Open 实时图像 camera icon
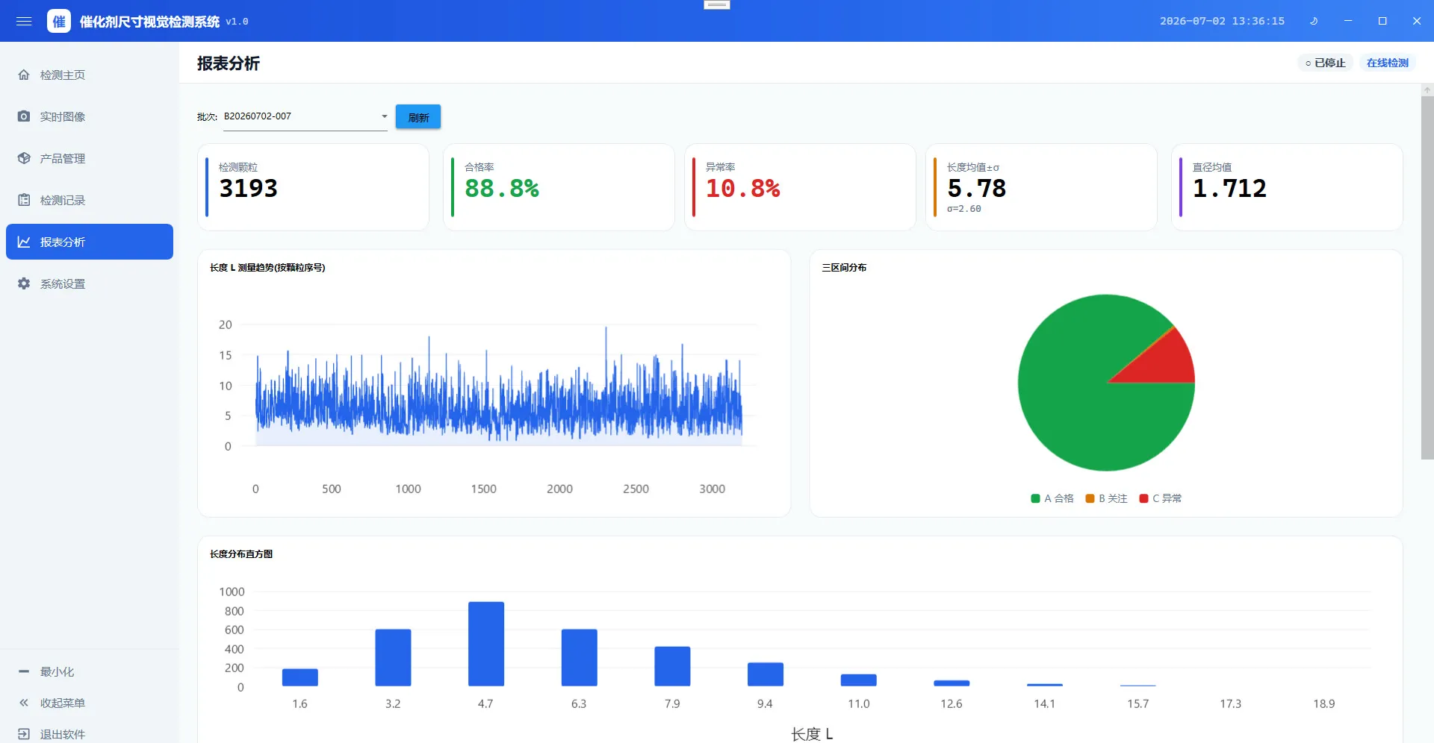The image size is (1434, 743). pos(24,116)
